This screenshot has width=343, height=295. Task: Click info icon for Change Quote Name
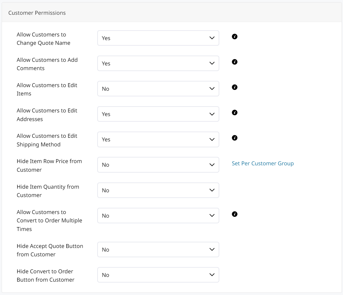[235, 36]
